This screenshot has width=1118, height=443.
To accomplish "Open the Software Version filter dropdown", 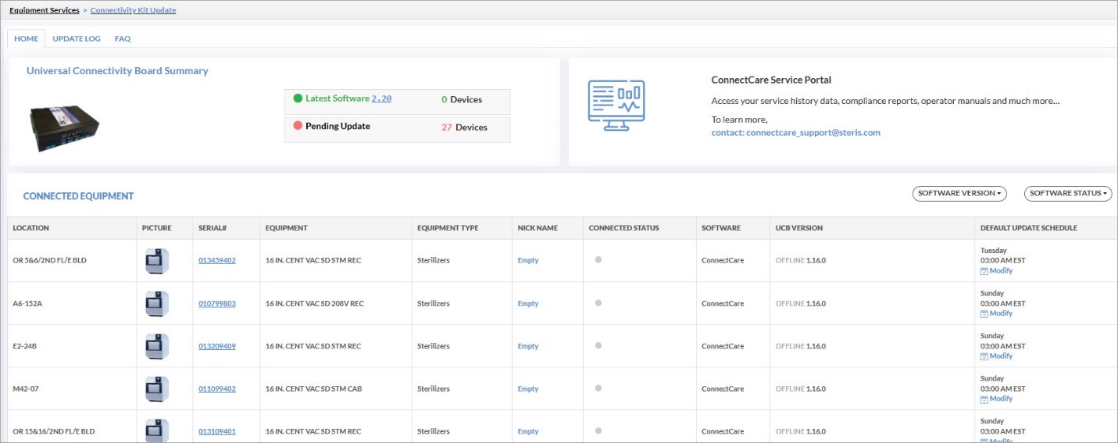I will [x=959, y=193].
